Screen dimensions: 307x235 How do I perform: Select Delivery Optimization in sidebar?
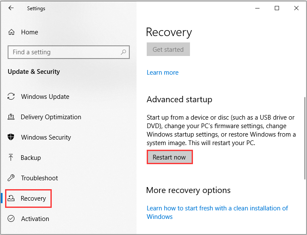[51, 117]
